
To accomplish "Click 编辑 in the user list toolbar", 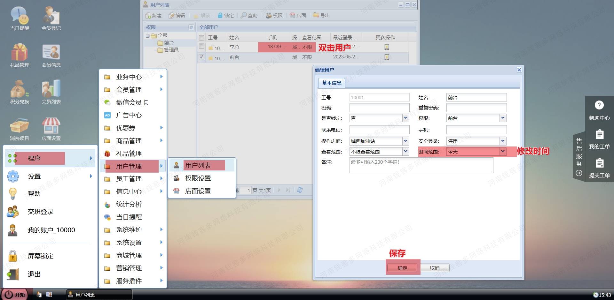I will [x=177, y=15].
